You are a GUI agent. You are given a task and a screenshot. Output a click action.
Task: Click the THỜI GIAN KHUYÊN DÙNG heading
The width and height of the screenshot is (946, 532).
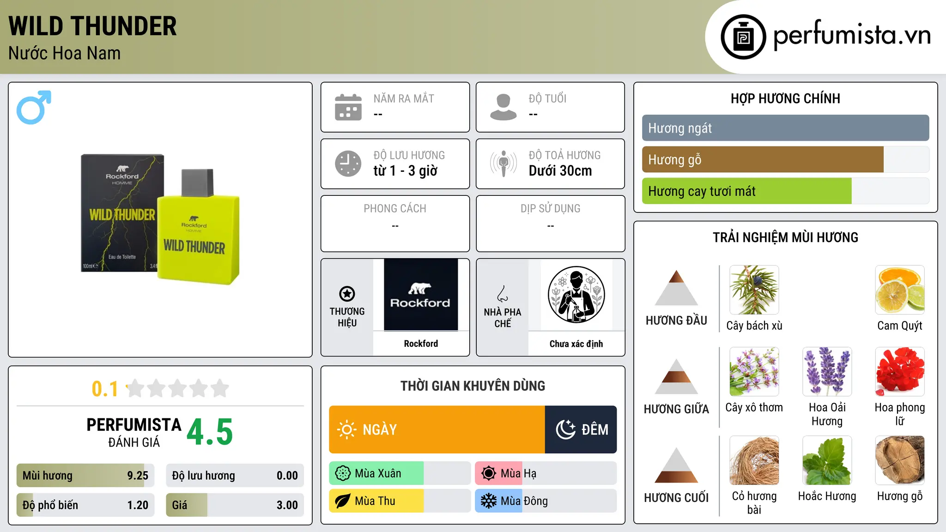point(473,386)
